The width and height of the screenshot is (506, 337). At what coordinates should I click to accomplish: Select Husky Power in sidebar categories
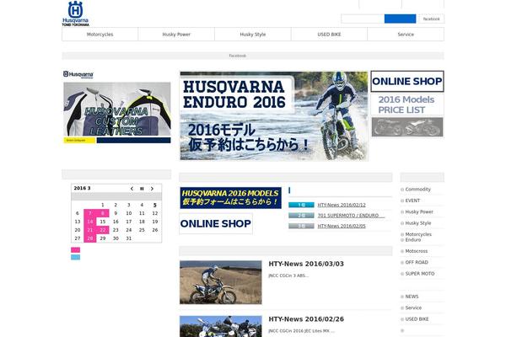(x=419, y=211)
